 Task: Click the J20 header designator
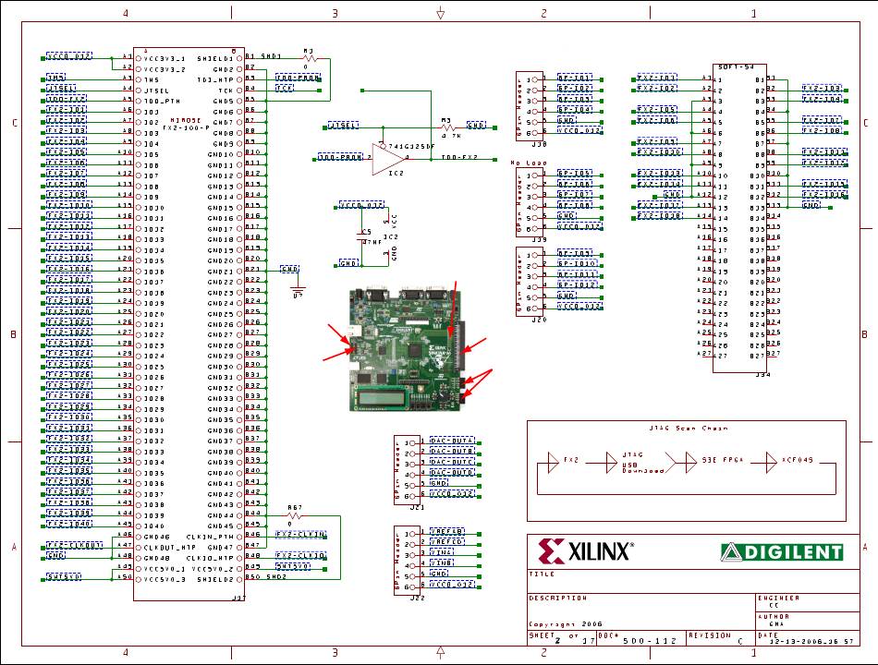[539, 320]
